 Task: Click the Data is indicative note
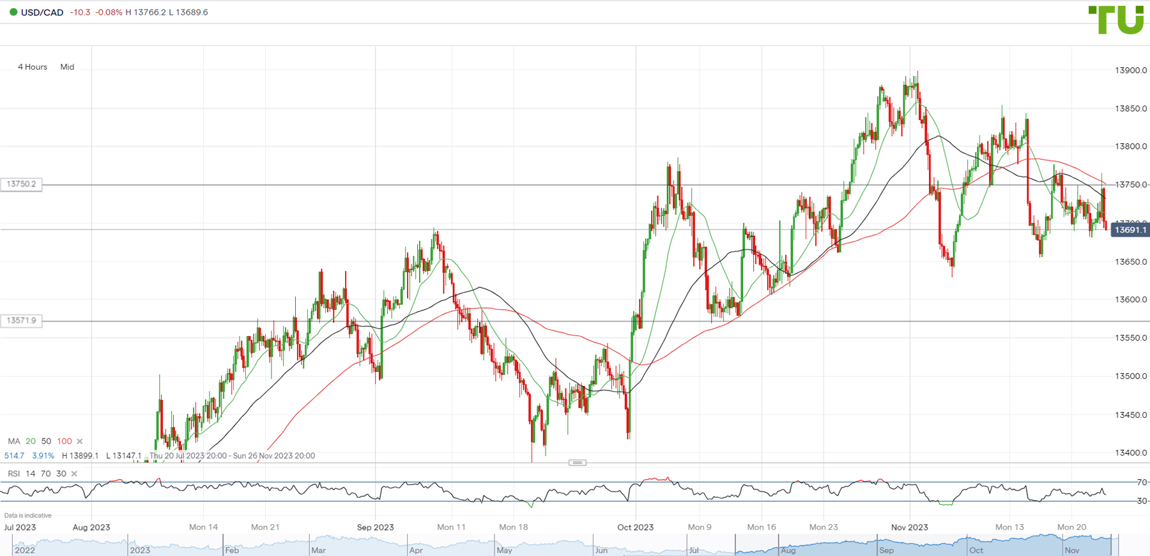click(28, 515)
